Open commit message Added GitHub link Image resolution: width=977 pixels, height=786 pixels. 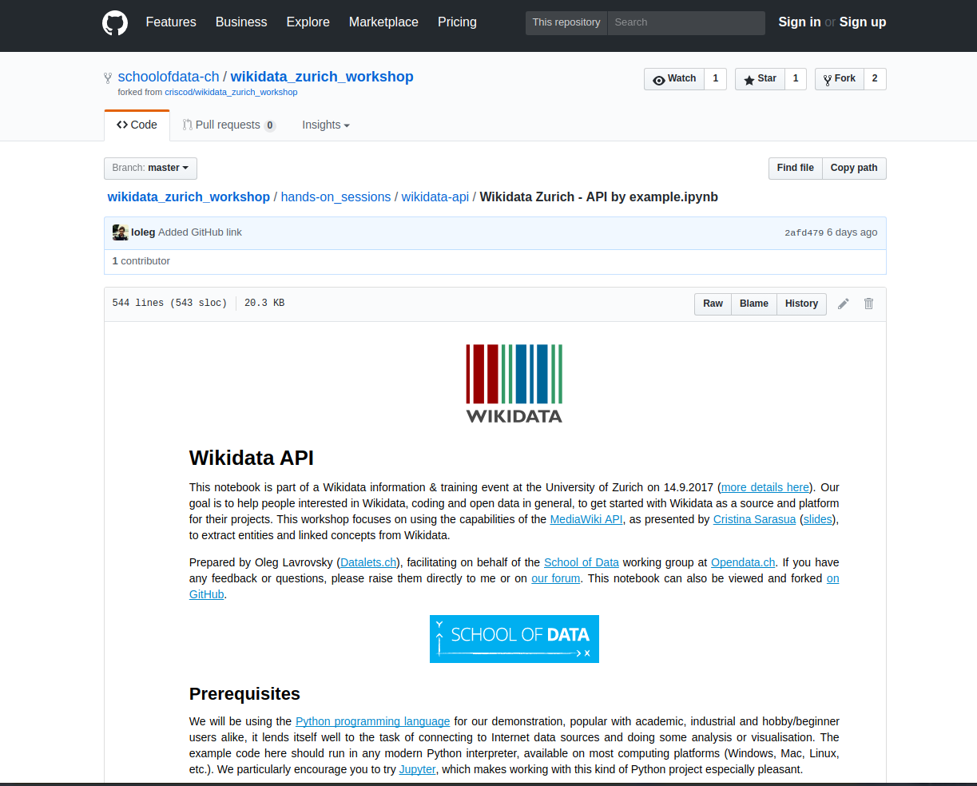(x=200, y=232)
